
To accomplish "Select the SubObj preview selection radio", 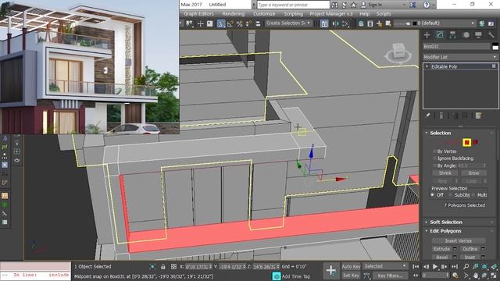I will [451, 194].
